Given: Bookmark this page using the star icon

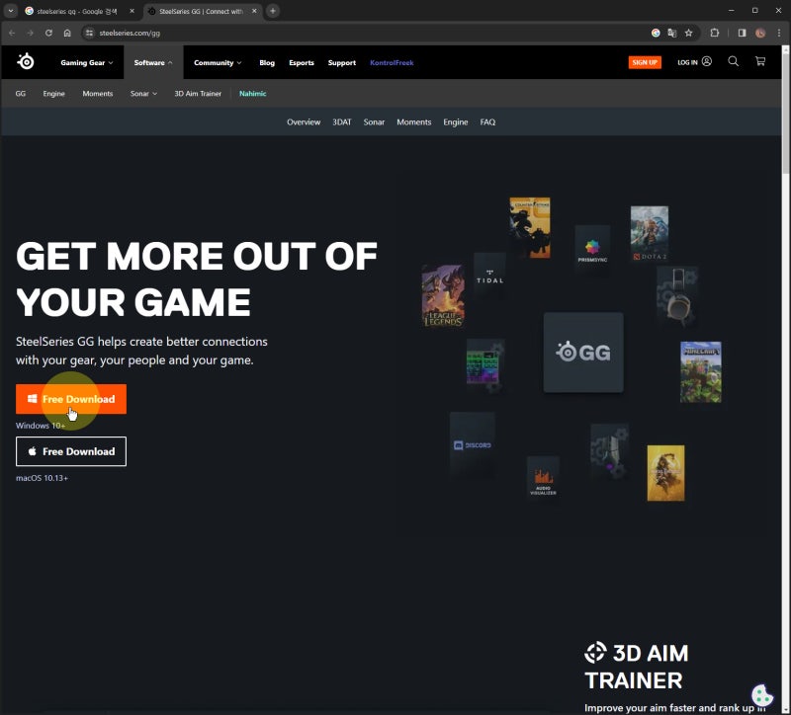Looking at the screenshot, I should click(688, 32).
